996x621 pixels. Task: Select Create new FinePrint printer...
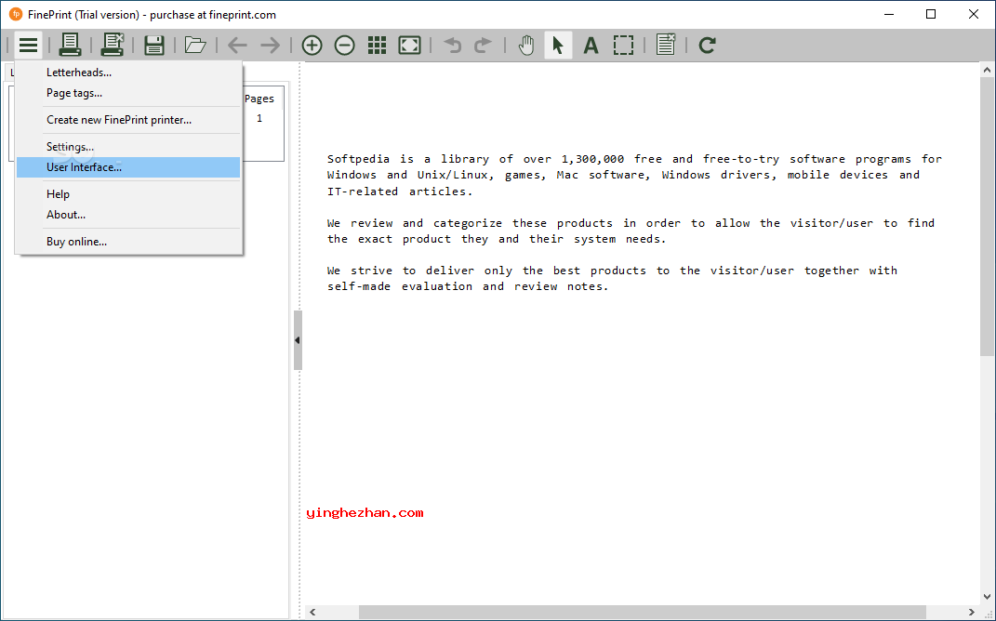click(x=128, y=119)
